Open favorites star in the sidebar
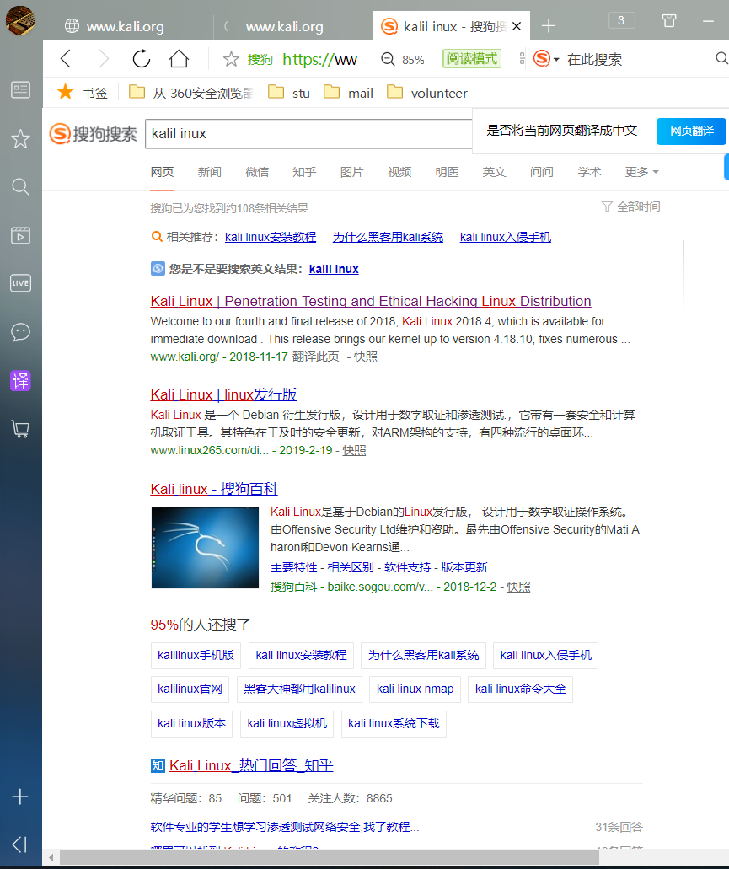This screenshot has width=729, height=869. (20, 138)
